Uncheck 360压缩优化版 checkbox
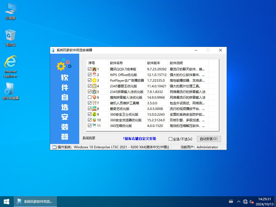 pos(89,126)
